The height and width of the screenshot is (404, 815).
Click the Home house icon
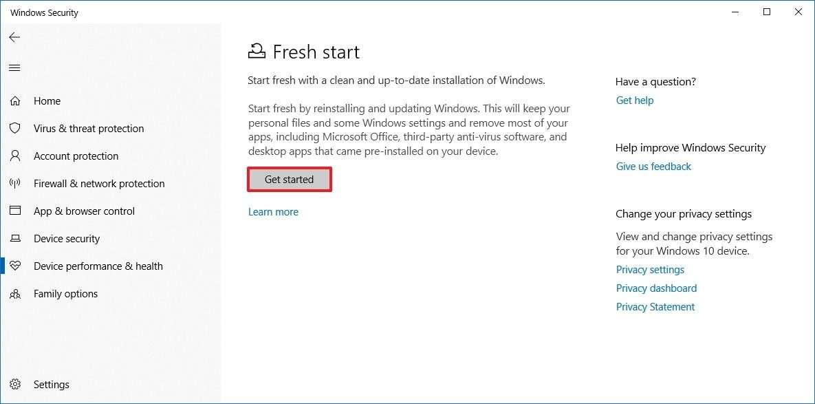14,101
